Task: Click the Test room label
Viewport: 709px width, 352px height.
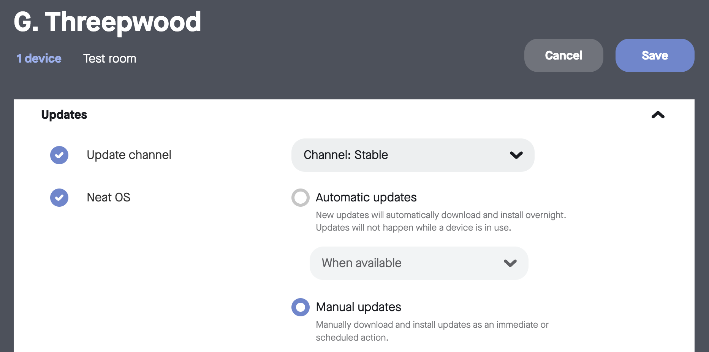Action: [x=110, y=58]
